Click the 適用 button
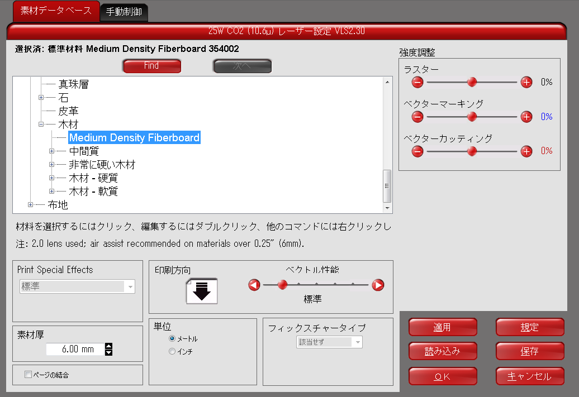The width and height of the screenshot is (579, 397). click(x=443, y=327)
